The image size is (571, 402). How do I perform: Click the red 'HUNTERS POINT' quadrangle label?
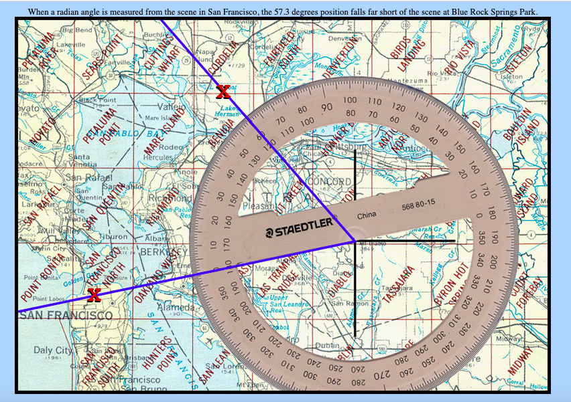tap(157, 353)
